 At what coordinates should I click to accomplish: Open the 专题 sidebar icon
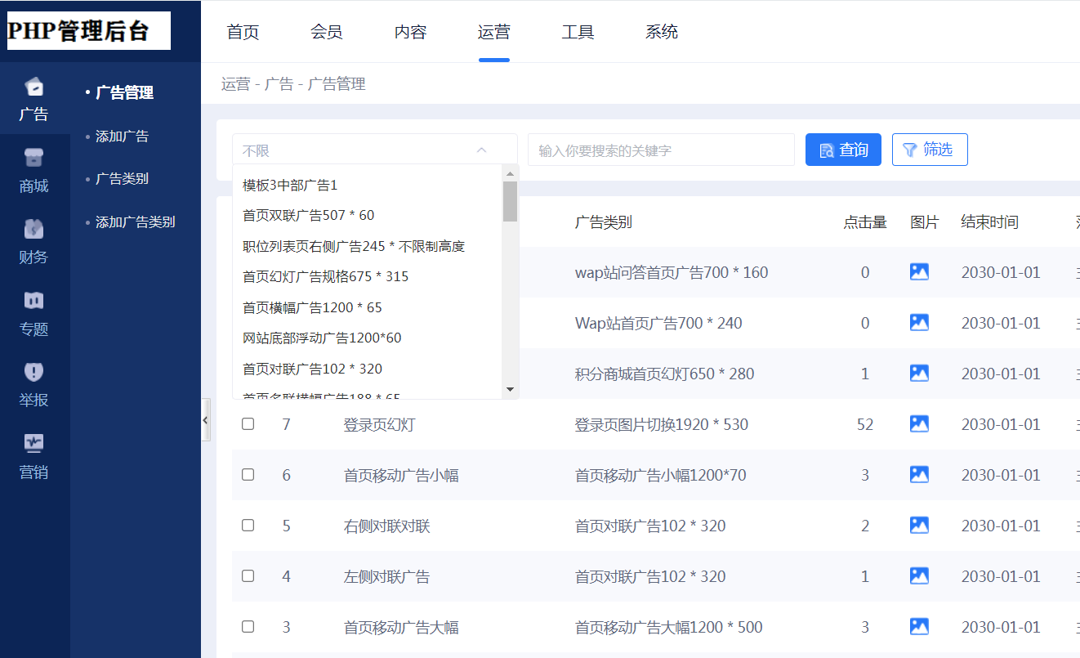(x=33, y=302)
